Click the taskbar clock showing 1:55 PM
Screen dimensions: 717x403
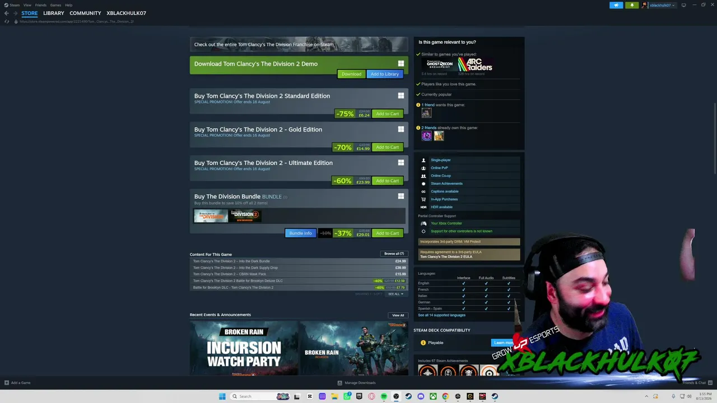[x=702, y=396]
